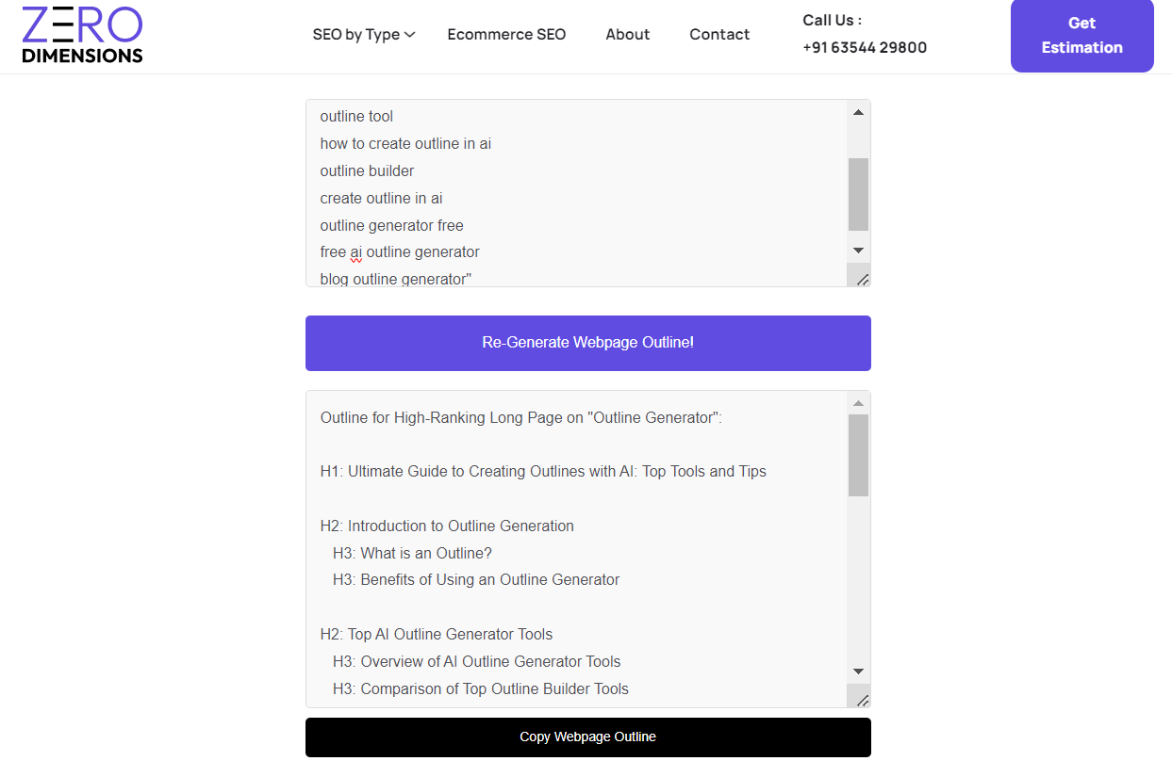Click Re-Generate Webpage Outline

587,343
